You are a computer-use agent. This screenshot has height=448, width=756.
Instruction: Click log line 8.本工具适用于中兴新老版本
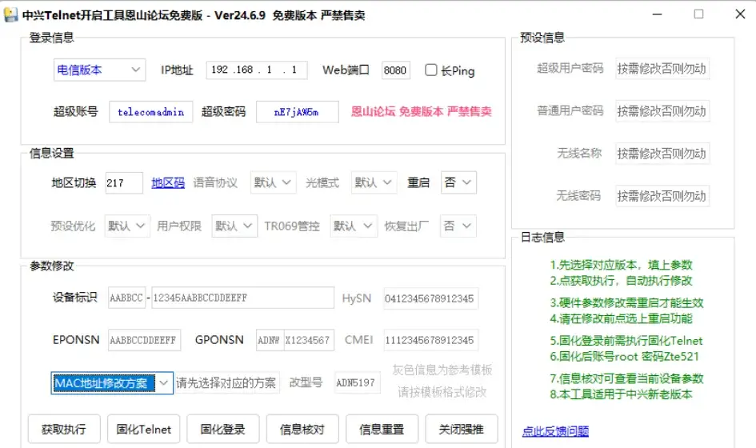[621, 394]
